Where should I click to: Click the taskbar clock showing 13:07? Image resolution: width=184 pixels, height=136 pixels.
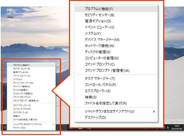177,127
